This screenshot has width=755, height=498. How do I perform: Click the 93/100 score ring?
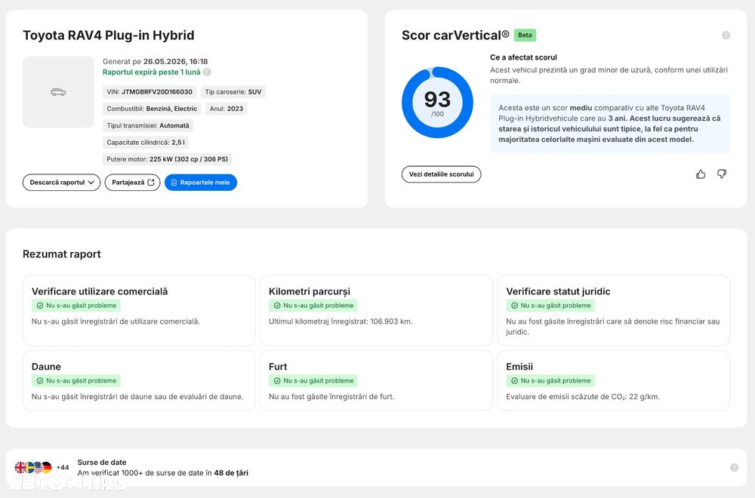click(x=437, y=103)
